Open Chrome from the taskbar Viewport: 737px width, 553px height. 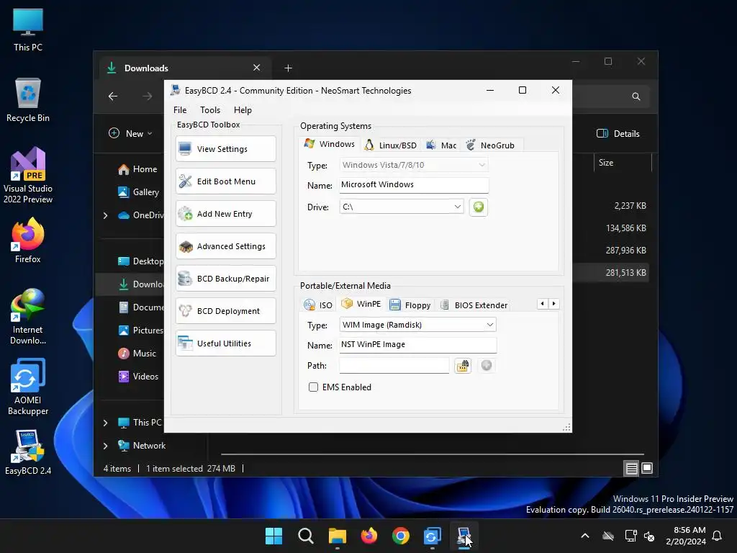point(400,536)
